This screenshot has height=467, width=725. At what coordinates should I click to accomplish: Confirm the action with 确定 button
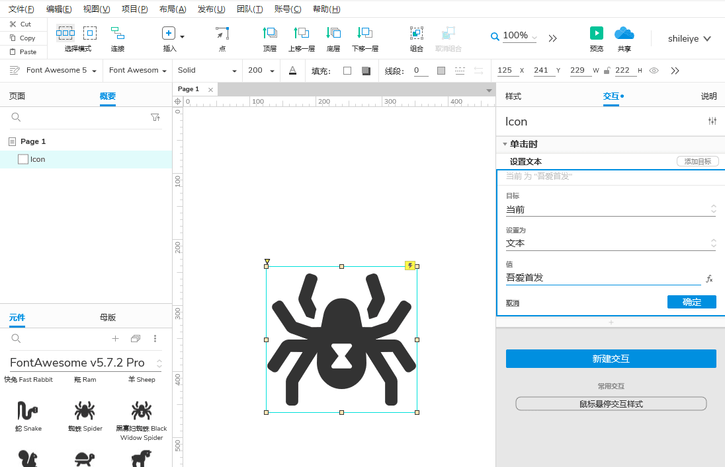coord(691,302)
